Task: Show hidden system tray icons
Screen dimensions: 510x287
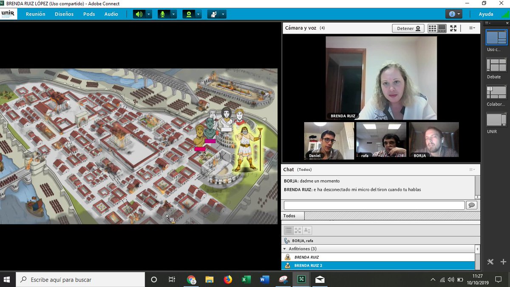Action: pos(433,280)
